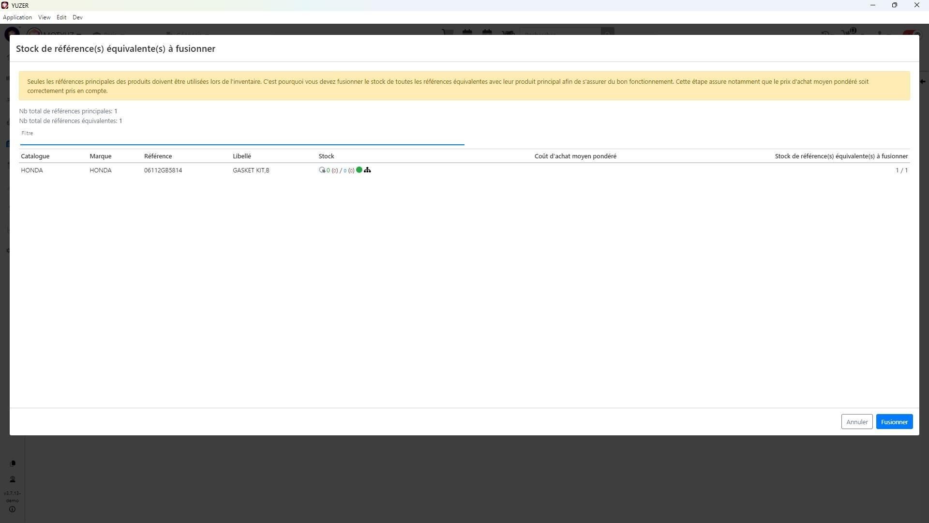
Task: Focus the Filtre input field
Action: click(242, 139)
